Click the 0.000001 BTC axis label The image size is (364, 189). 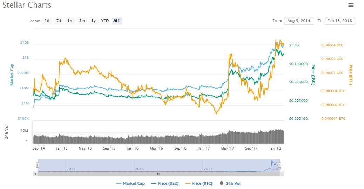[x=333, y=119]
